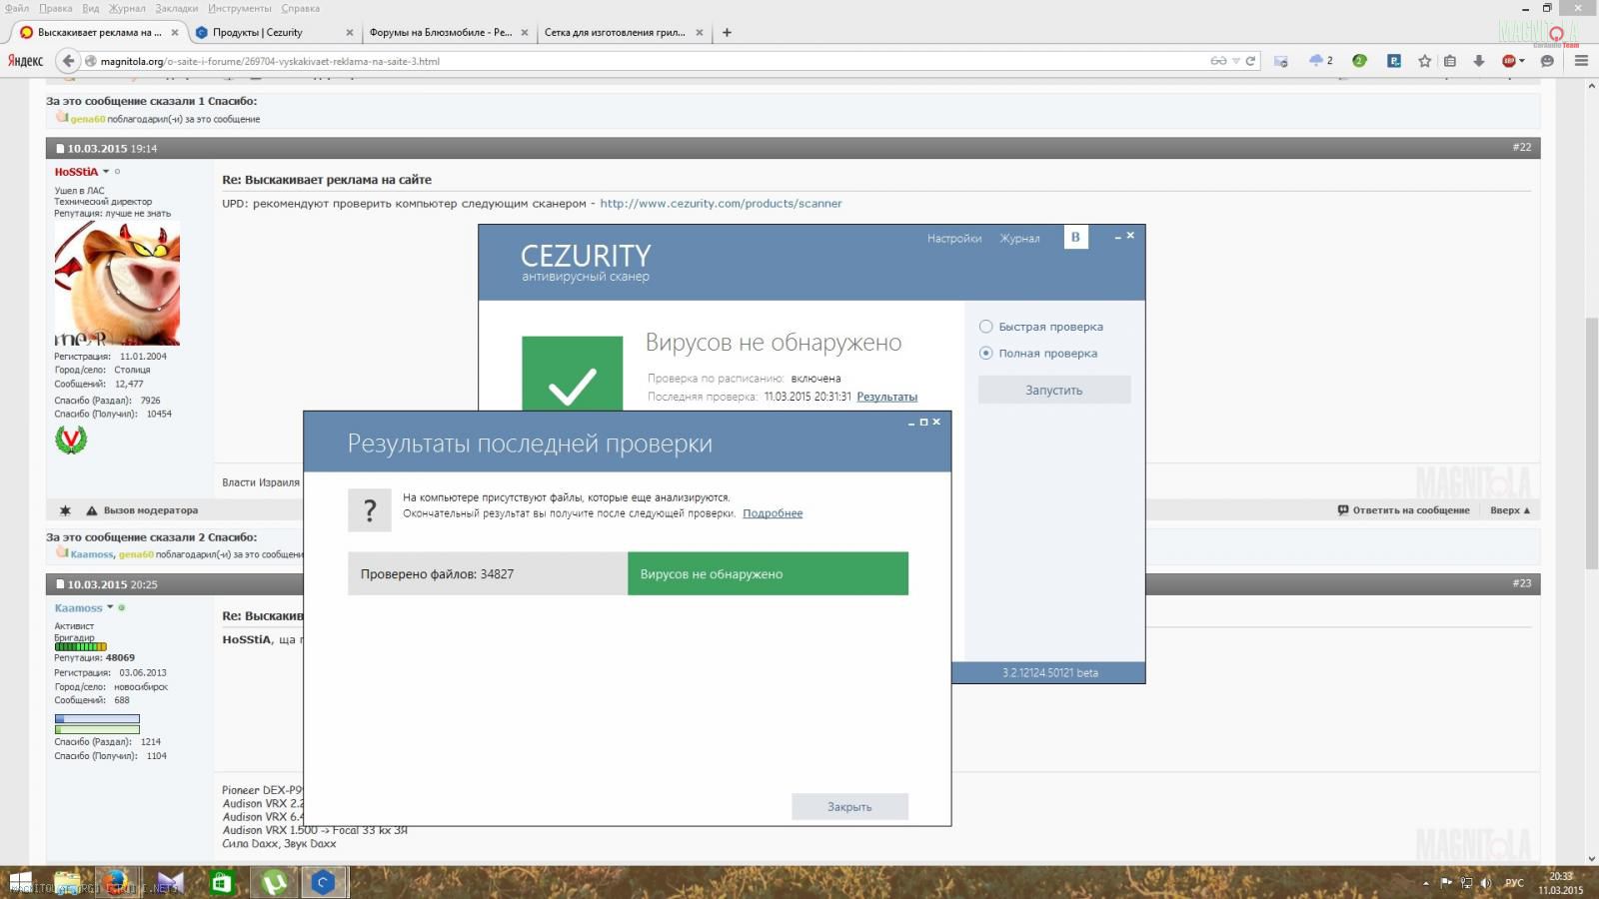The image size is (1599, 899).
Task: Open the Подробнее link in results window
Action: (x=773, y=513)
